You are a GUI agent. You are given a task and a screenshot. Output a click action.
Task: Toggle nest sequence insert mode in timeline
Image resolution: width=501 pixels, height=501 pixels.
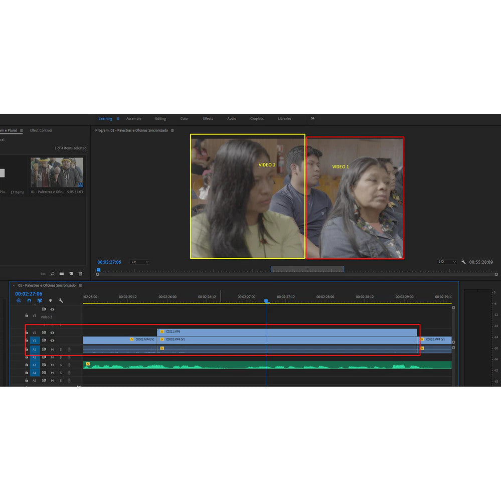pyautogui.click(x=19, y=301)
